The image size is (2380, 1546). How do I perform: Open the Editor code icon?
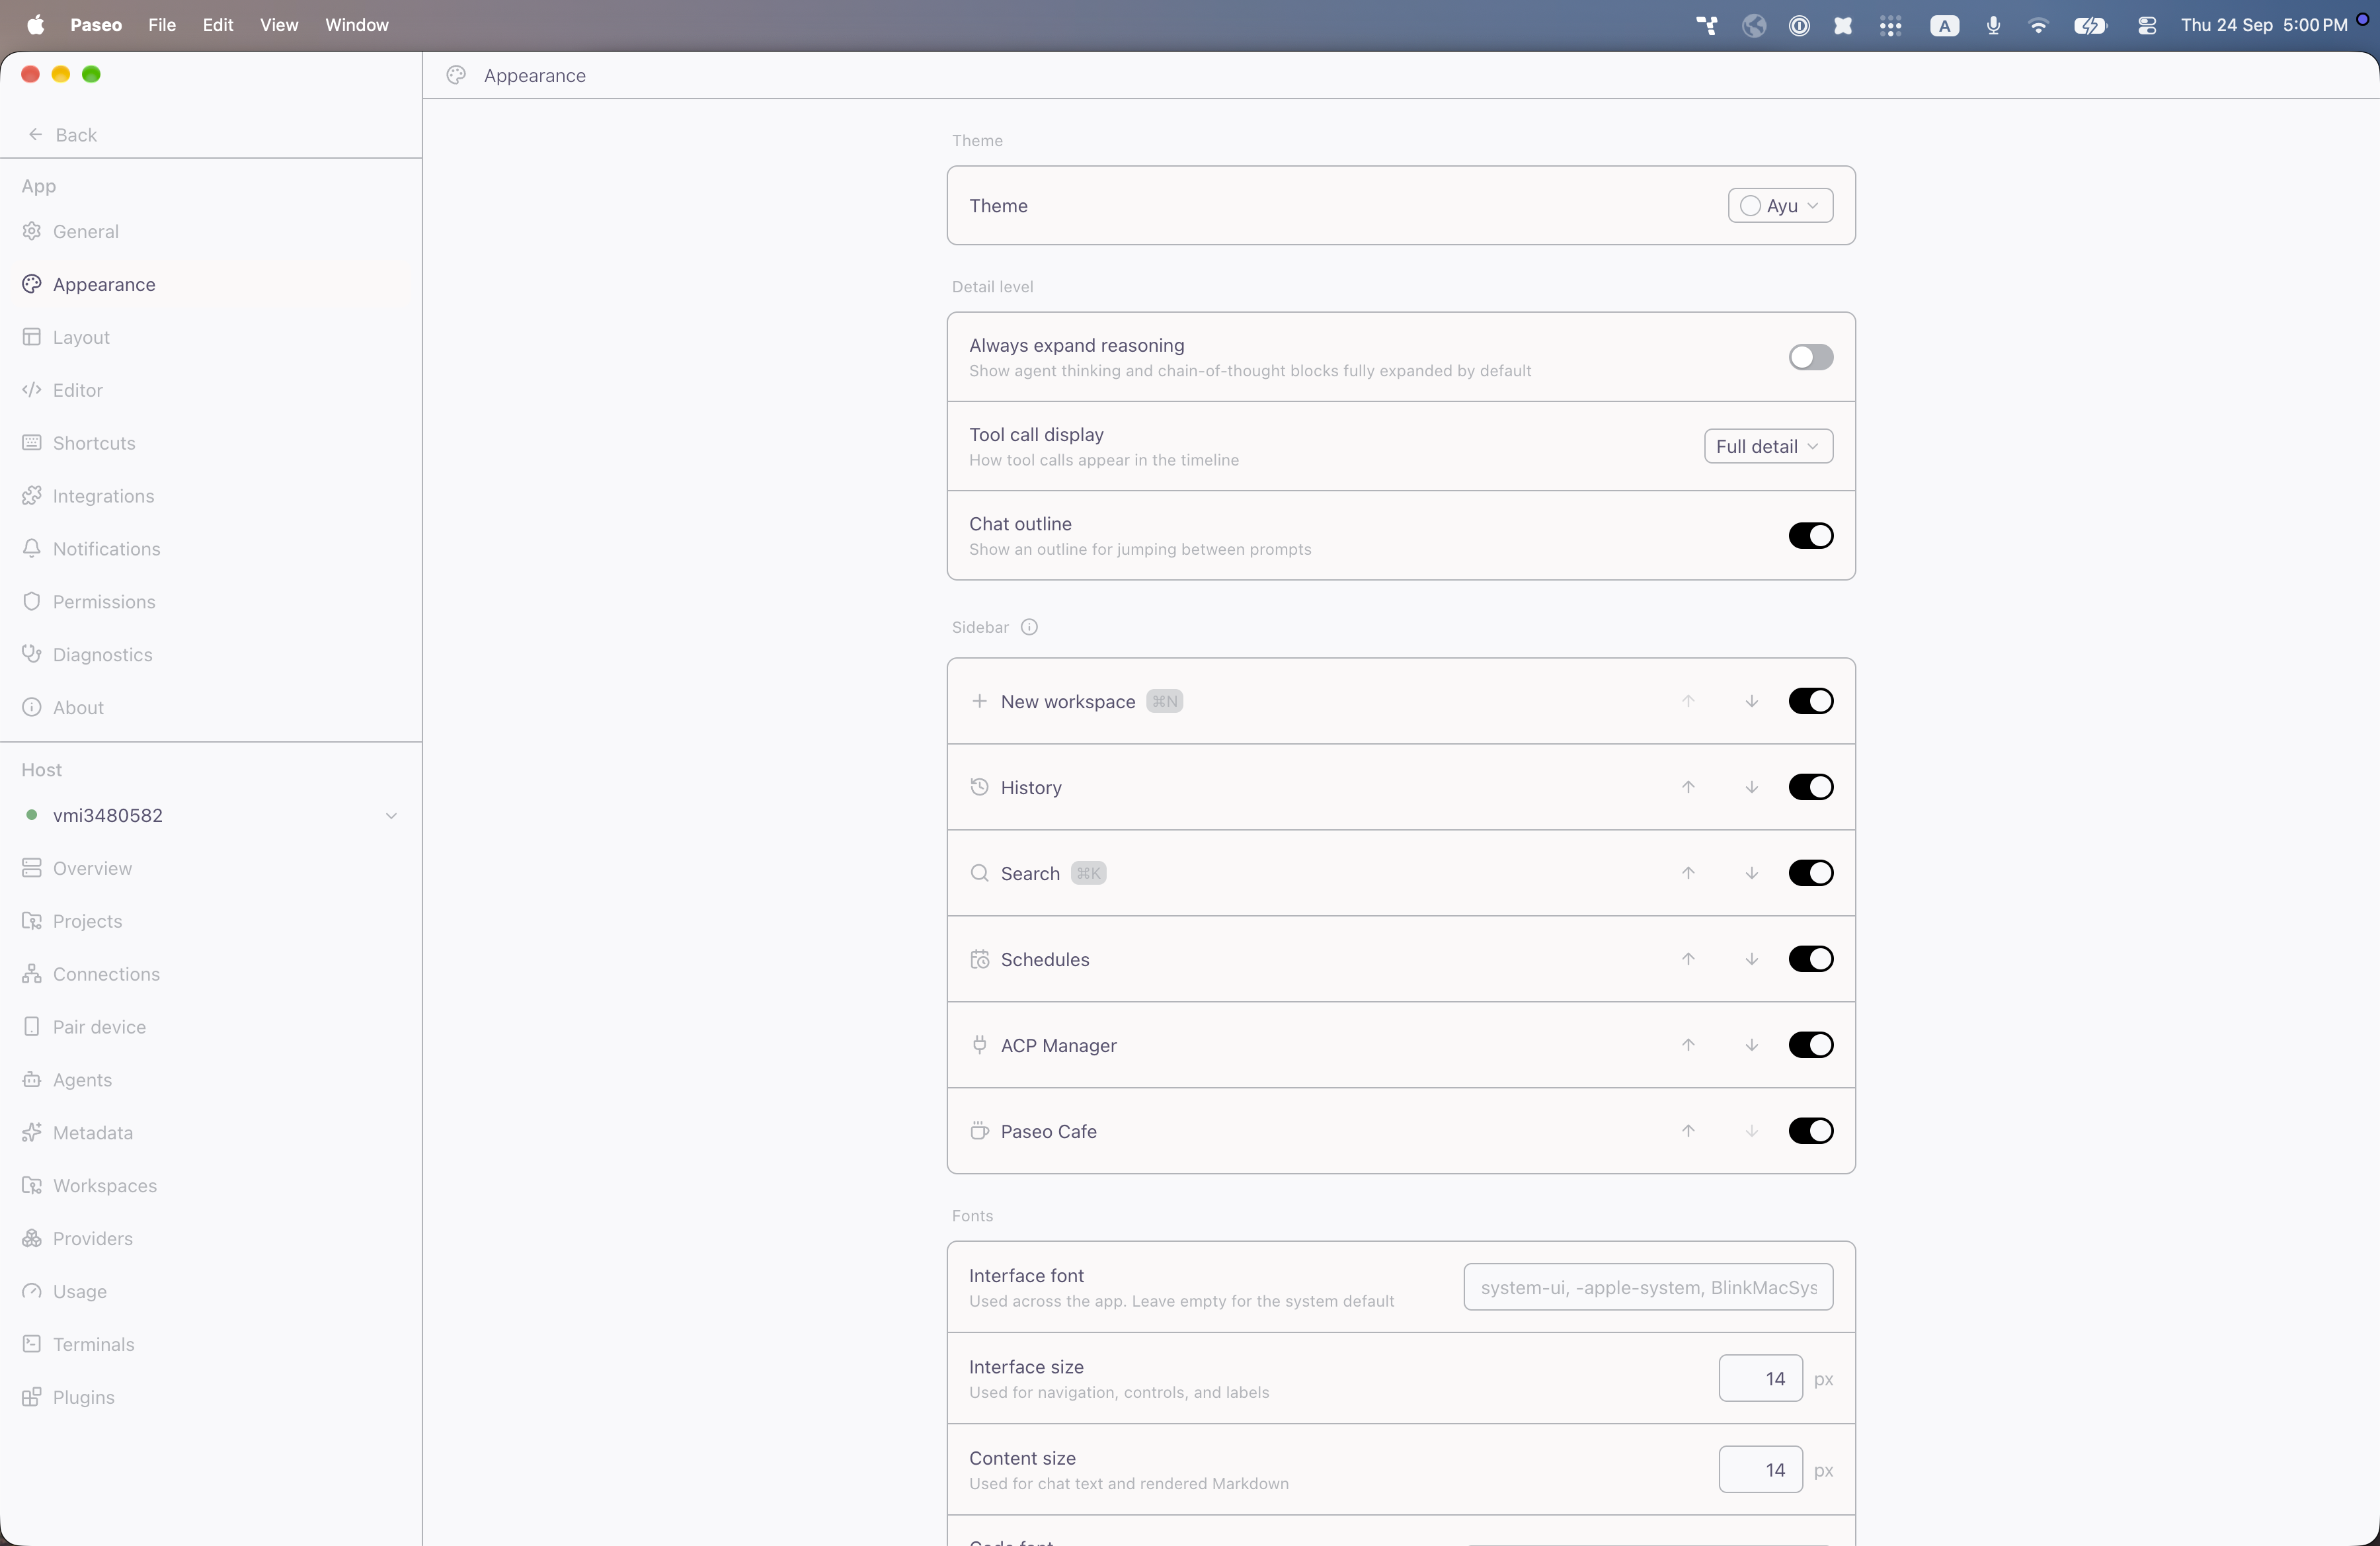[x=32, y=390]
